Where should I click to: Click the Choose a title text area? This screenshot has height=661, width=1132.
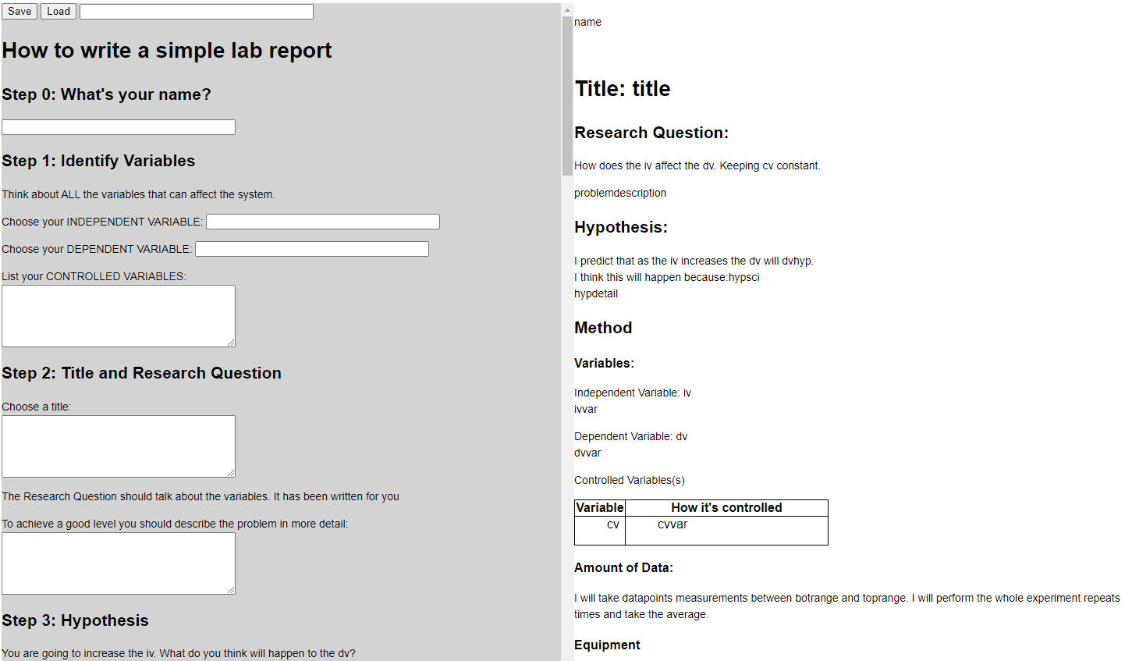119,446
